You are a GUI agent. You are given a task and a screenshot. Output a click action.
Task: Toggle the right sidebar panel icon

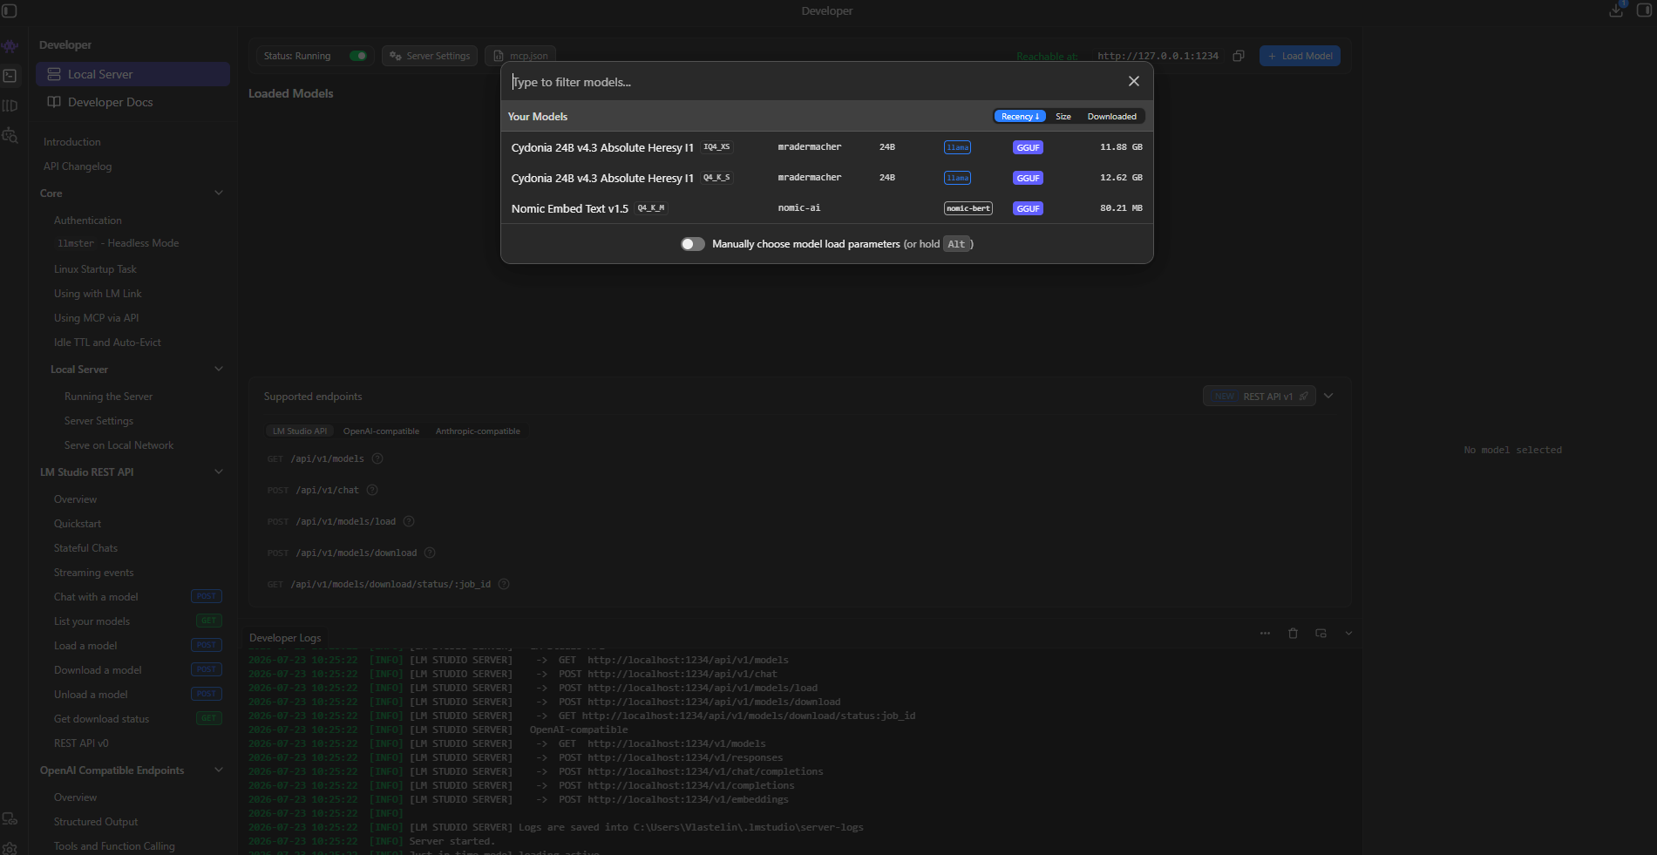coord(1645,10)
